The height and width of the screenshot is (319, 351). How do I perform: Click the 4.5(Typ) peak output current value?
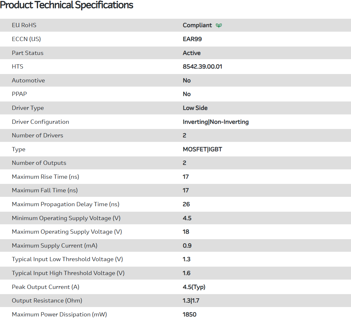click(x=194, y=287)
